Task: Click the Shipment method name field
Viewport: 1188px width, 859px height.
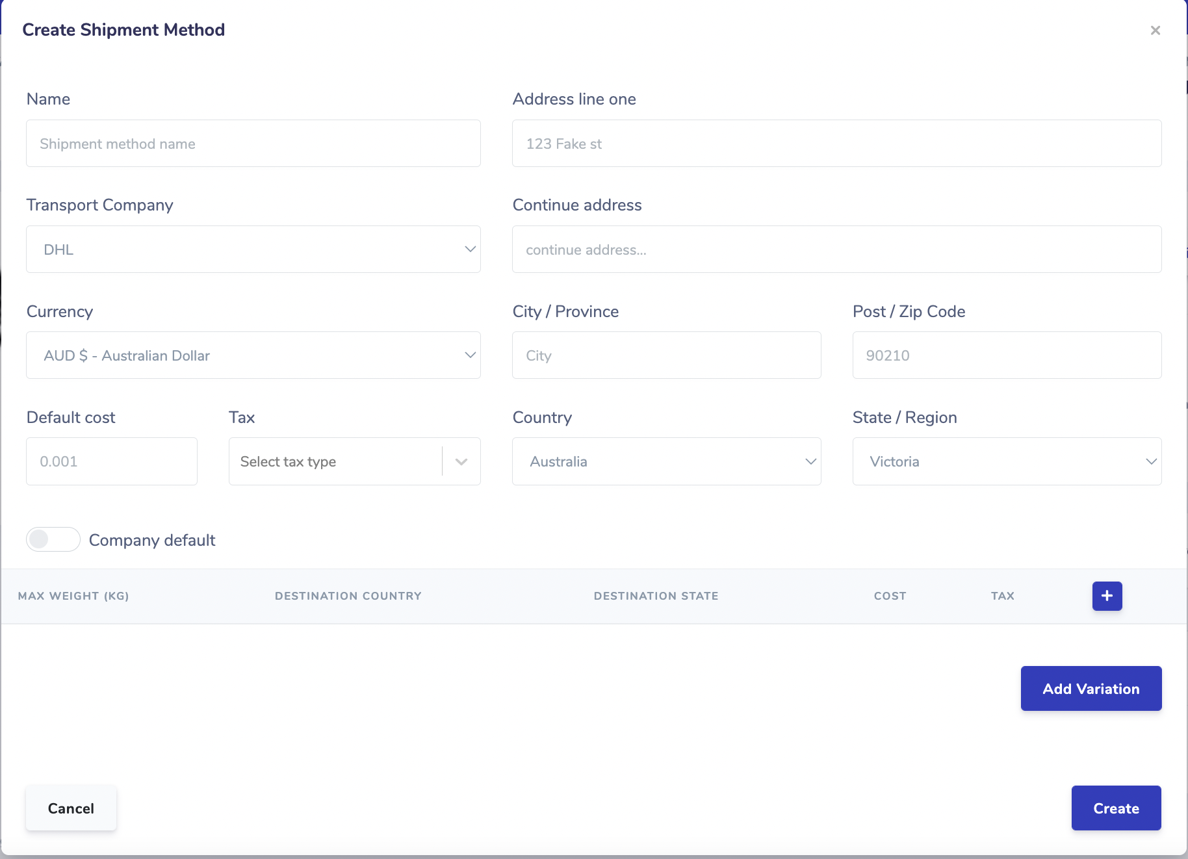Action: (x=253, y=144)
